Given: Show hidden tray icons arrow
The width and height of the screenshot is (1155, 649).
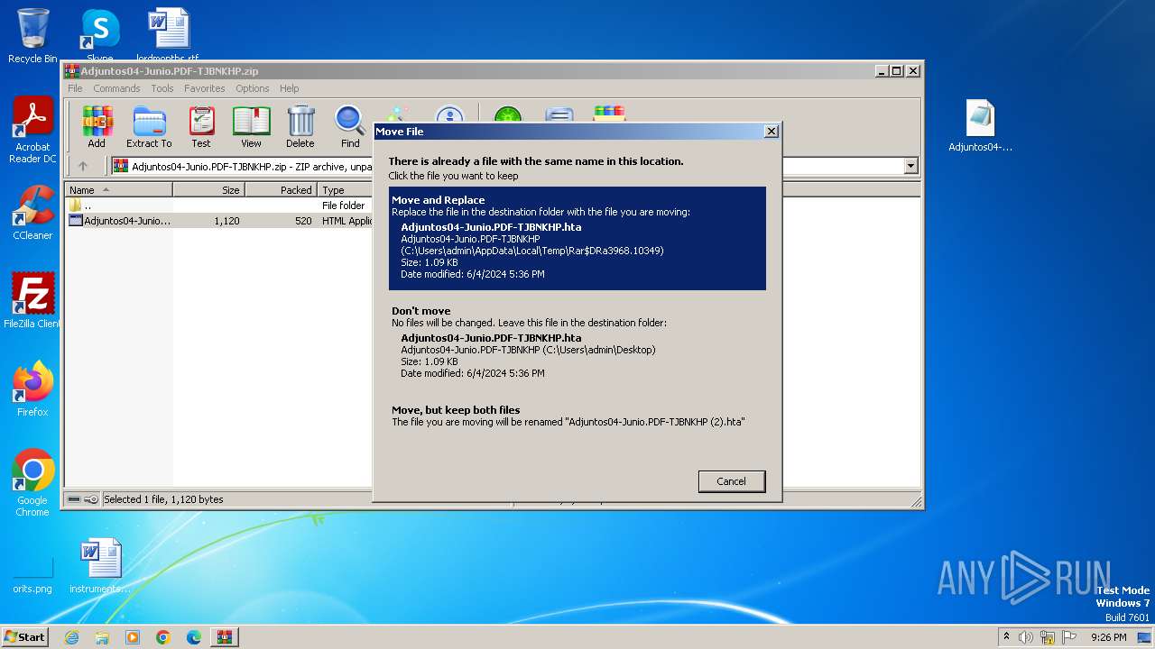Looking at the screenshot, I should coord(1006,637).
